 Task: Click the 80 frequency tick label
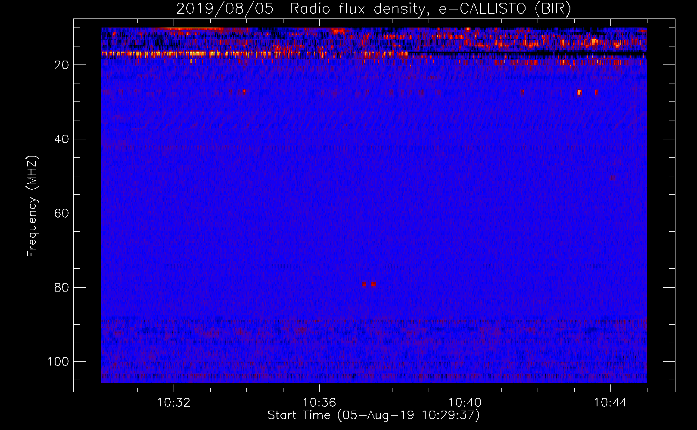coord(62,287)
